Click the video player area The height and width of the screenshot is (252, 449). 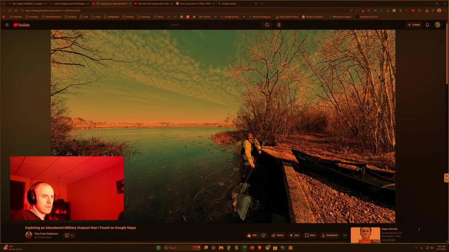click(223, 126)
